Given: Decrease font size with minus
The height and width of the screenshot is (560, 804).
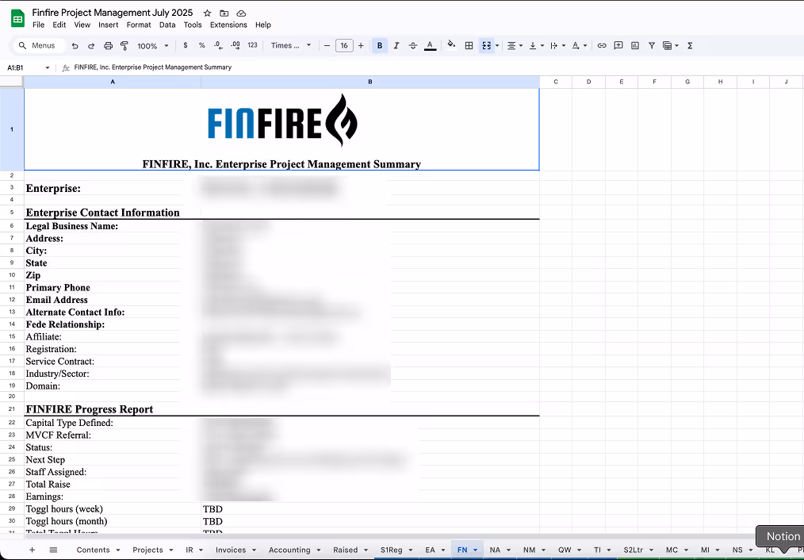Looking at the screenshot, I should tap(327, 46).
